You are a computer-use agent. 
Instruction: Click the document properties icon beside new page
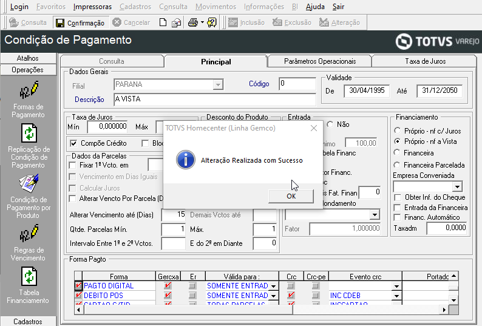point(177,22)
